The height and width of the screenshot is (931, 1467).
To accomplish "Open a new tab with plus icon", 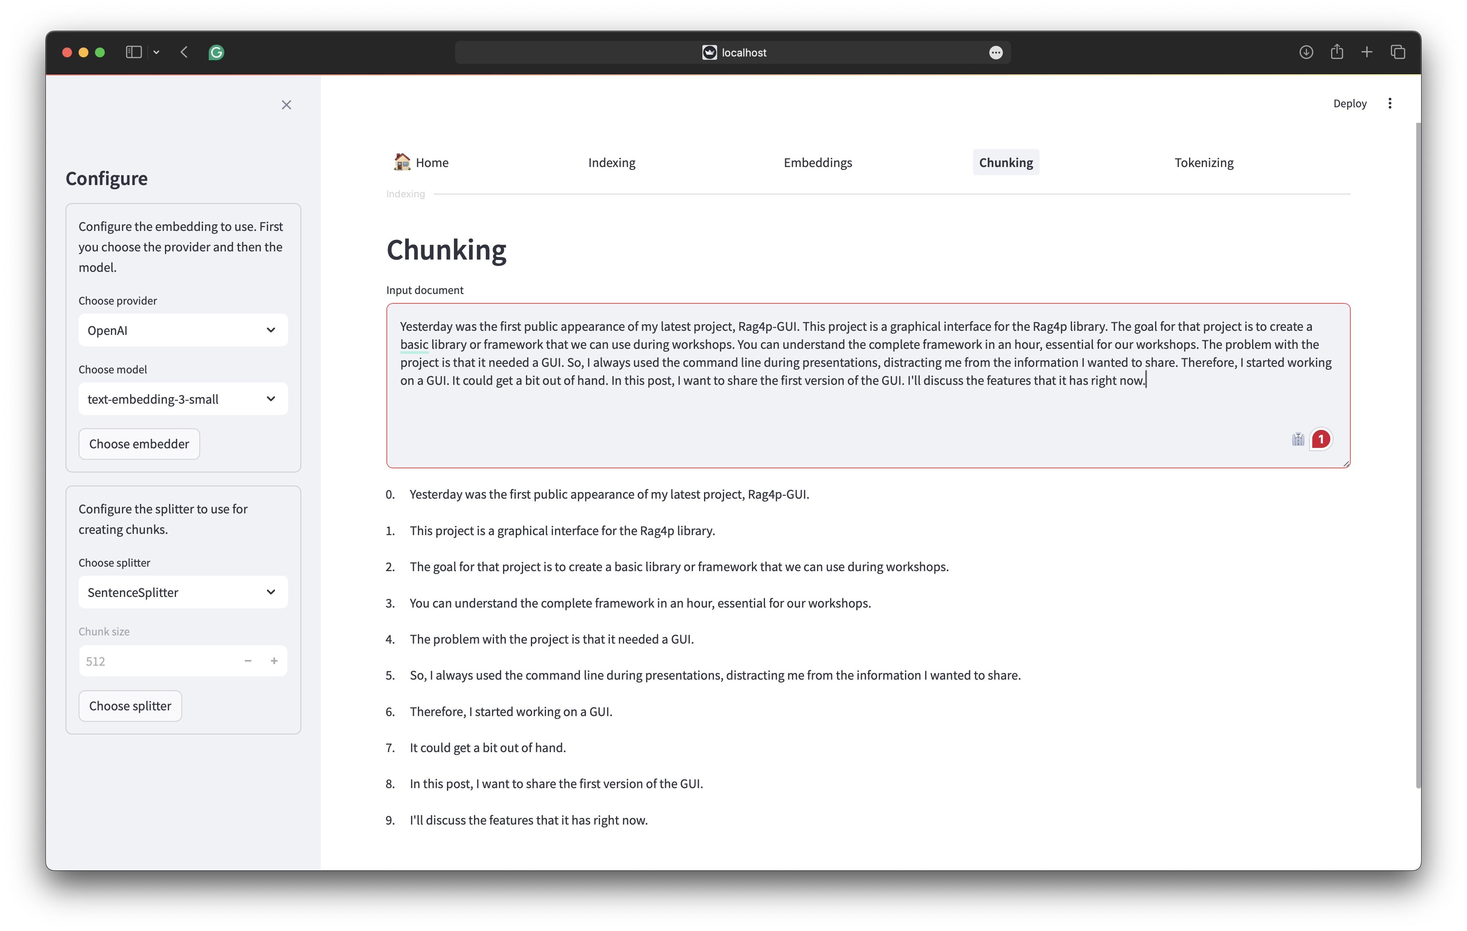I will pyautogui.click(x=1366, y=52).
